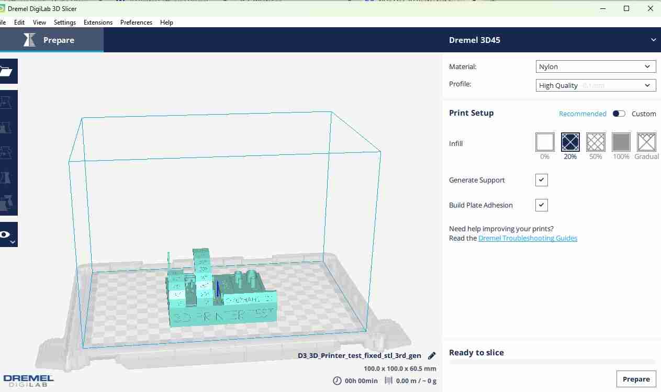Click the 0.00 m / ~ 0 g filament value
This screenshot has height=392, width=661.
click(x=416, y=381)
